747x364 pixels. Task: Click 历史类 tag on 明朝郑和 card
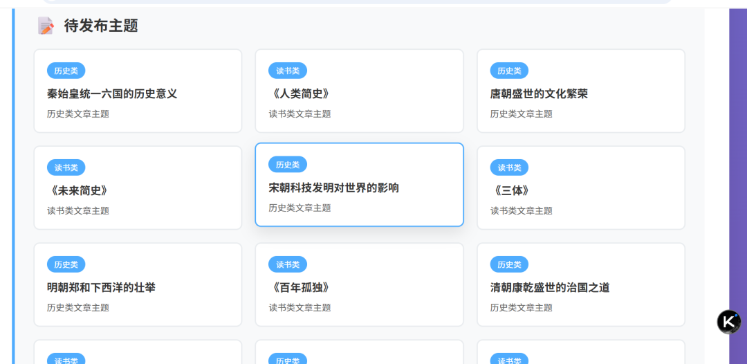click(66, 264)
